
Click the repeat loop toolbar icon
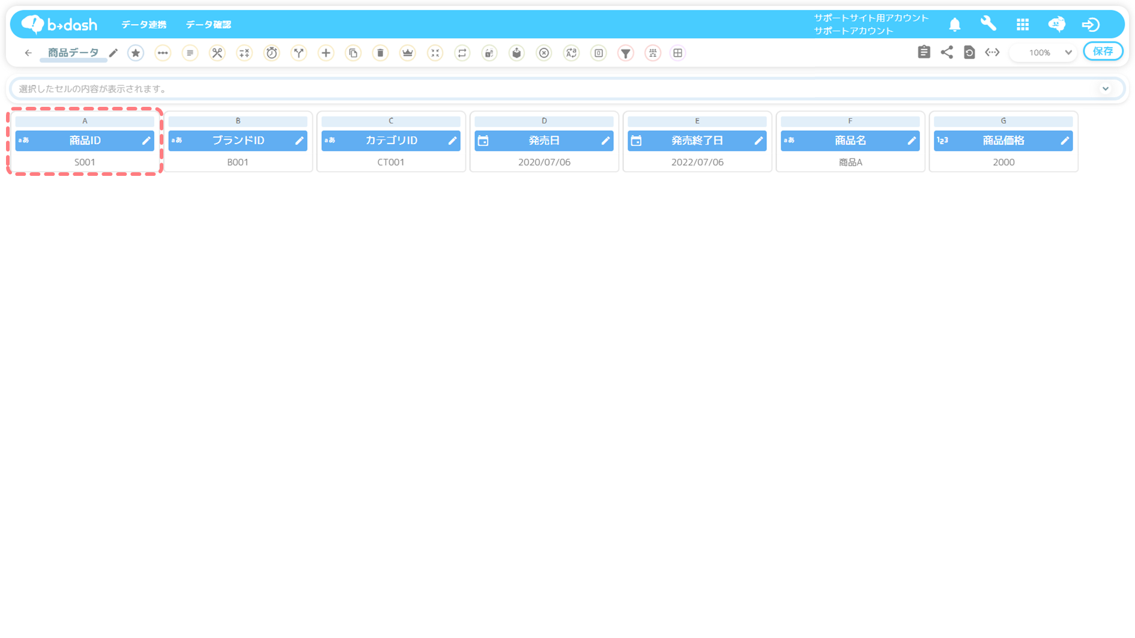pyautogui.click(x=462, y=53)
